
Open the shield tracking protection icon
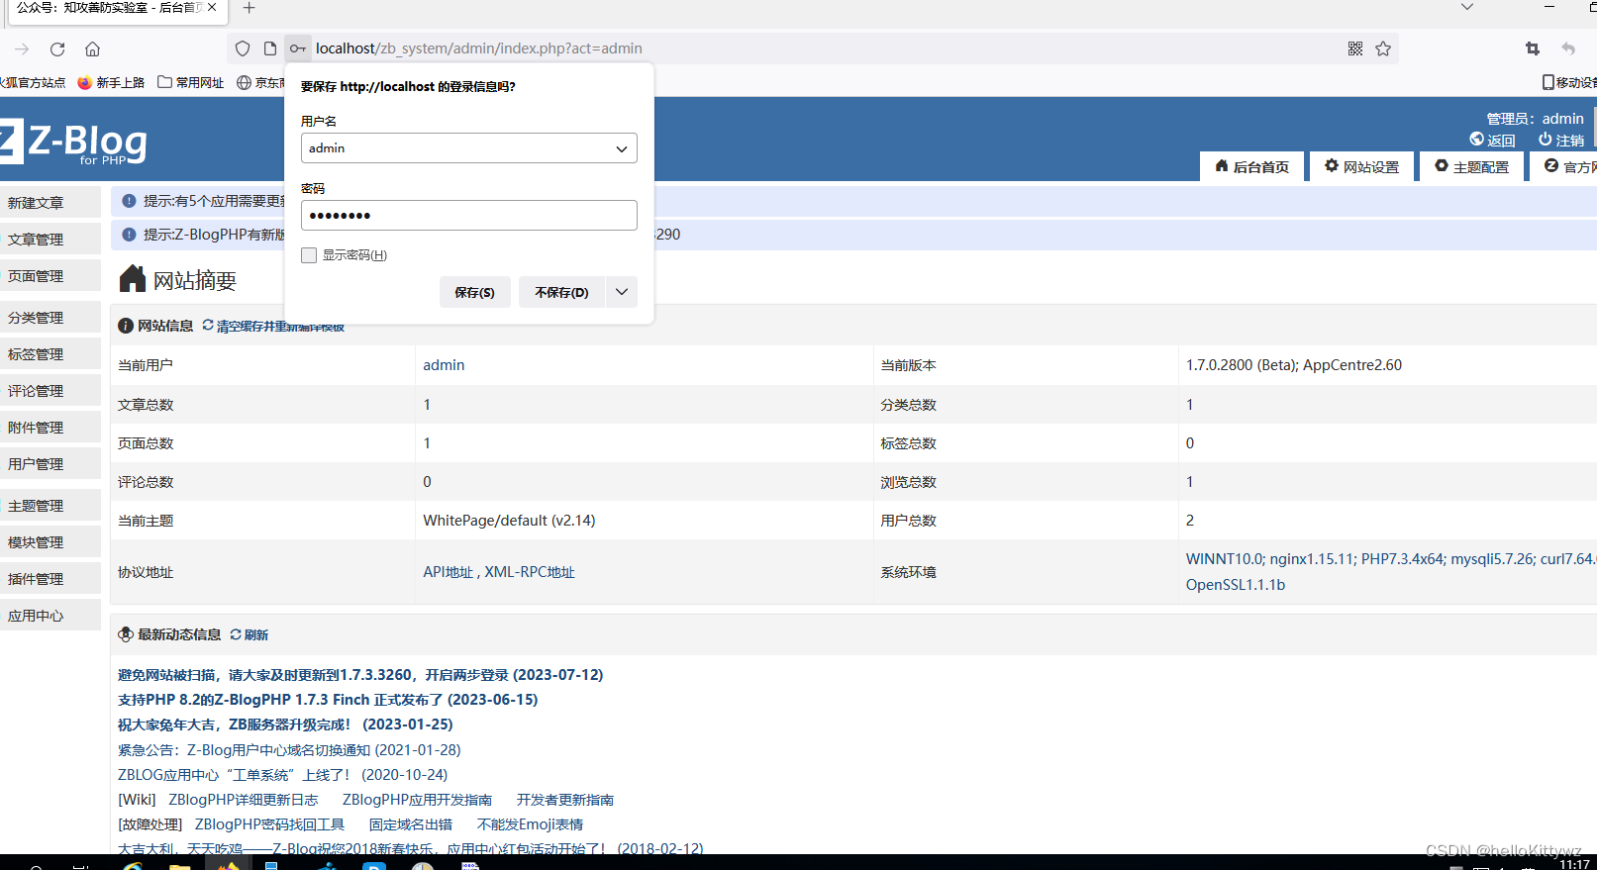[243, 48]
